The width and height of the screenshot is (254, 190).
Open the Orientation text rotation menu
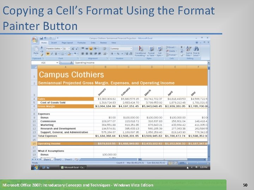click(x=96, y=49)
